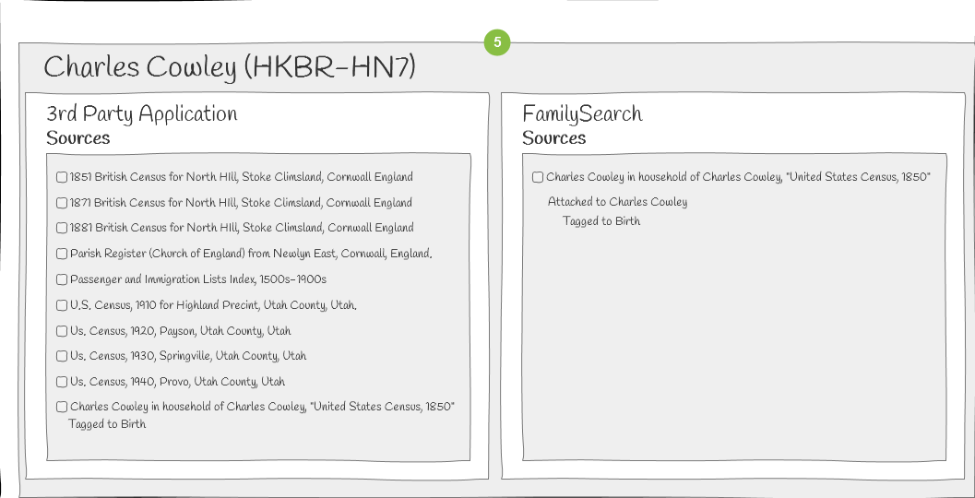Click Tagged to Birth under FamilySearch source
The width and height of the screenshot is (975, 498).
[601, 221]
